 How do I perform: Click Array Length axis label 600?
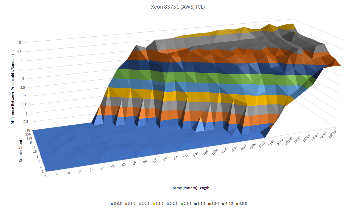195,154
